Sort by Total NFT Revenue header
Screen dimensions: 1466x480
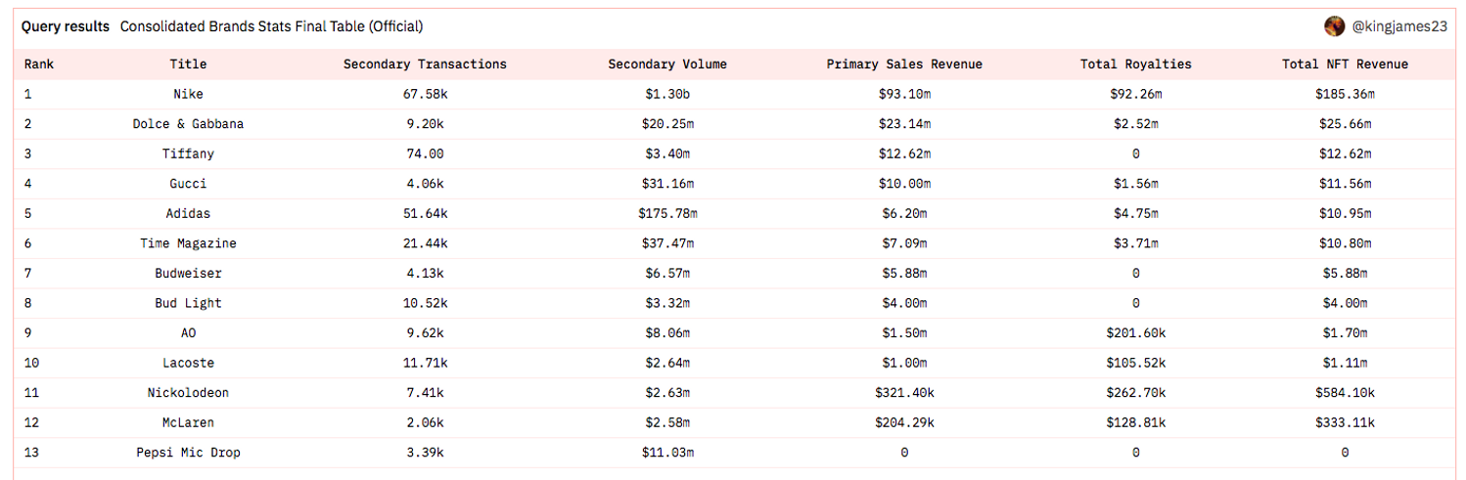[x=1345, y=65]
